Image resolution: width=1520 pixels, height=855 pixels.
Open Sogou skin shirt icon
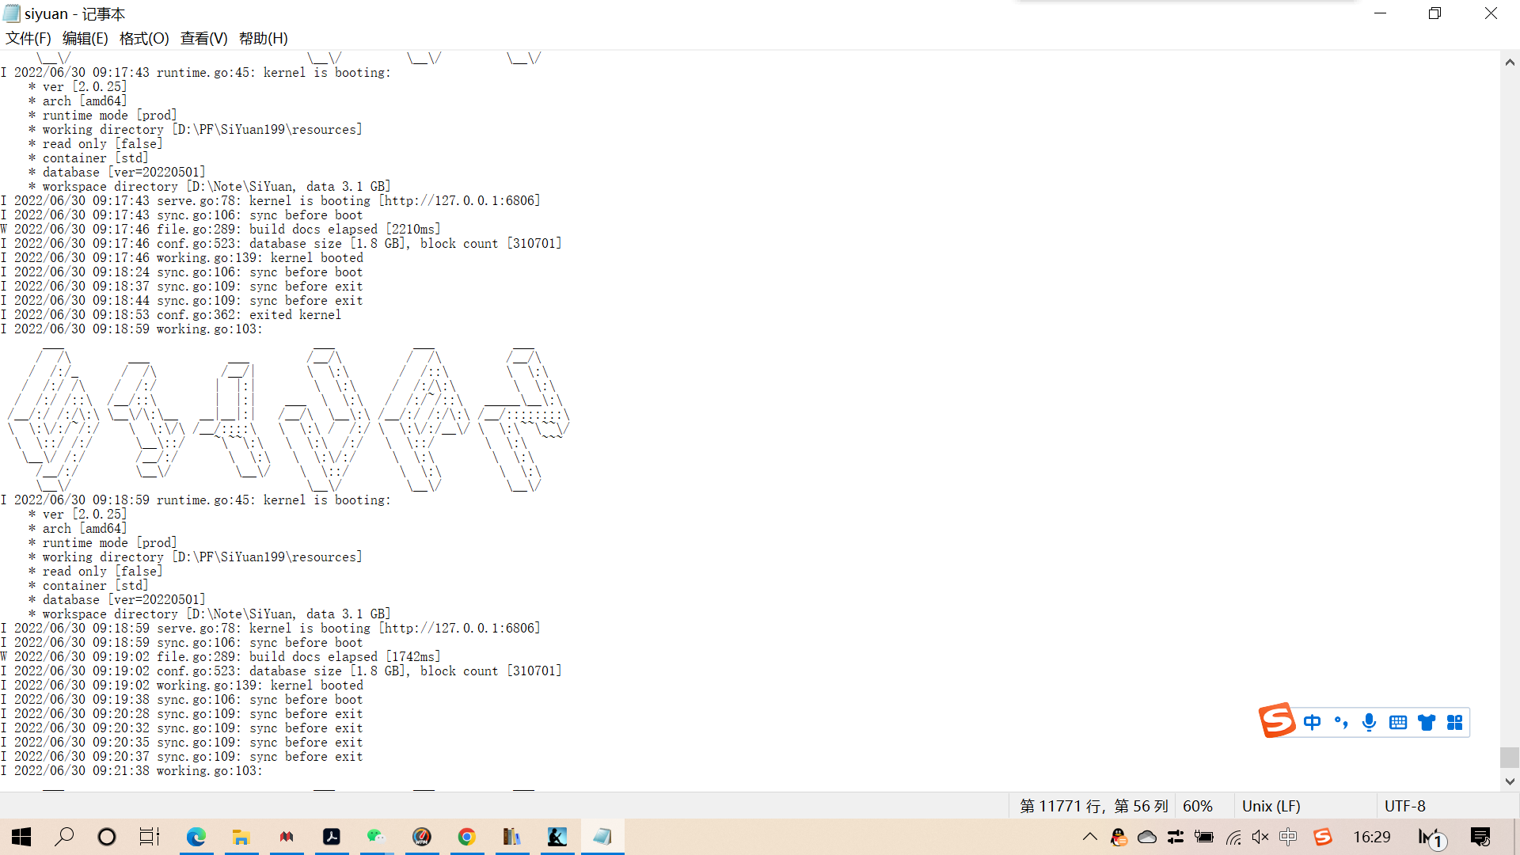[x=1427, y=722]
